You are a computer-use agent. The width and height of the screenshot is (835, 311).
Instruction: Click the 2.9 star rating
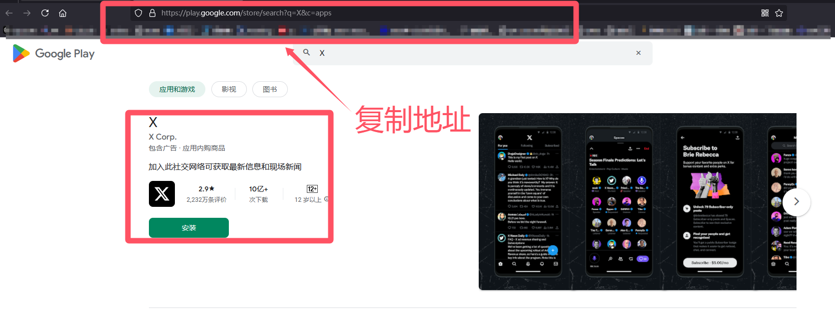[x=206, y=189]
